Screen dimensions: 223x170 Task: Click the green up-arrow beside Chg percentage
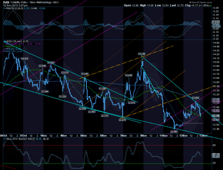point(211,6)
